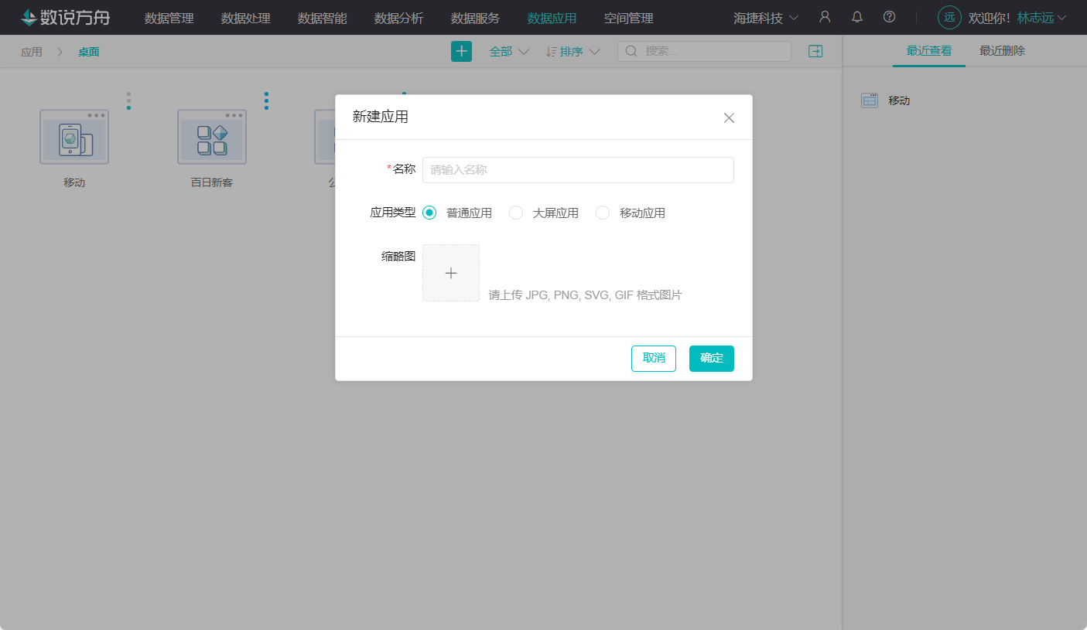Open 数据智能 menu
Screen dimensions: 1087x630
(x=323, y=18)
